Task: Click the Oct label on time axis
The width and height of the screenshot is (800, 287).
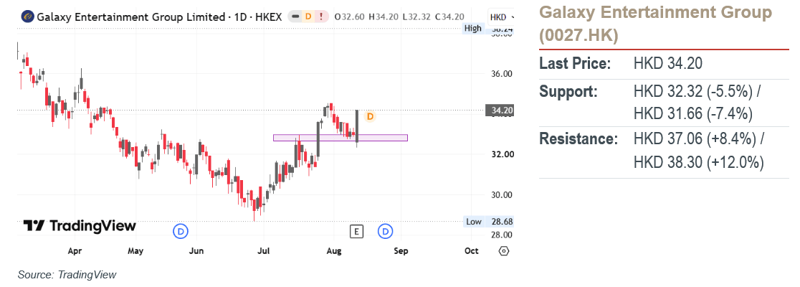Action: tap(472, 251)
